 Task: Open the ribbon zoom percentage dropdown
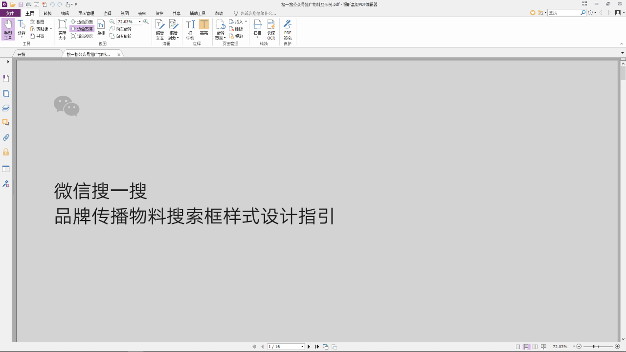point(139,22)
